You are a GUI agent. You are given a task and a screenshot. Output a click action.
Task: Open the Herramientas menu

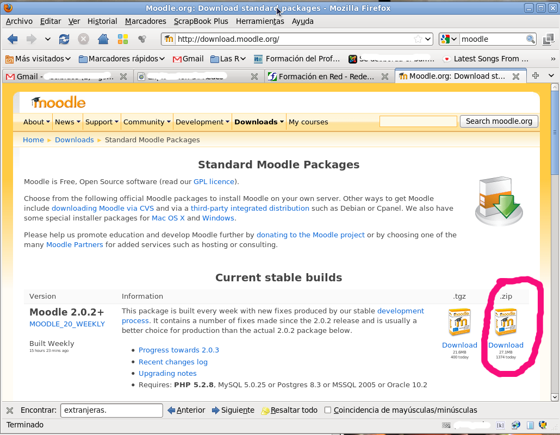click(260, 21)
